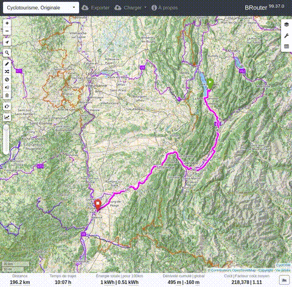
Task: Open the À propos info dialog
Action: (164, 8)
